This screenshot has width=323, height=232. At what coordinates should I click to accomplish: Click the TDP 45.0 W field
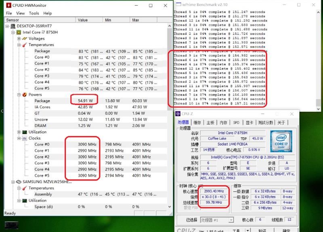pyautogui.click(x=257, y=138)
